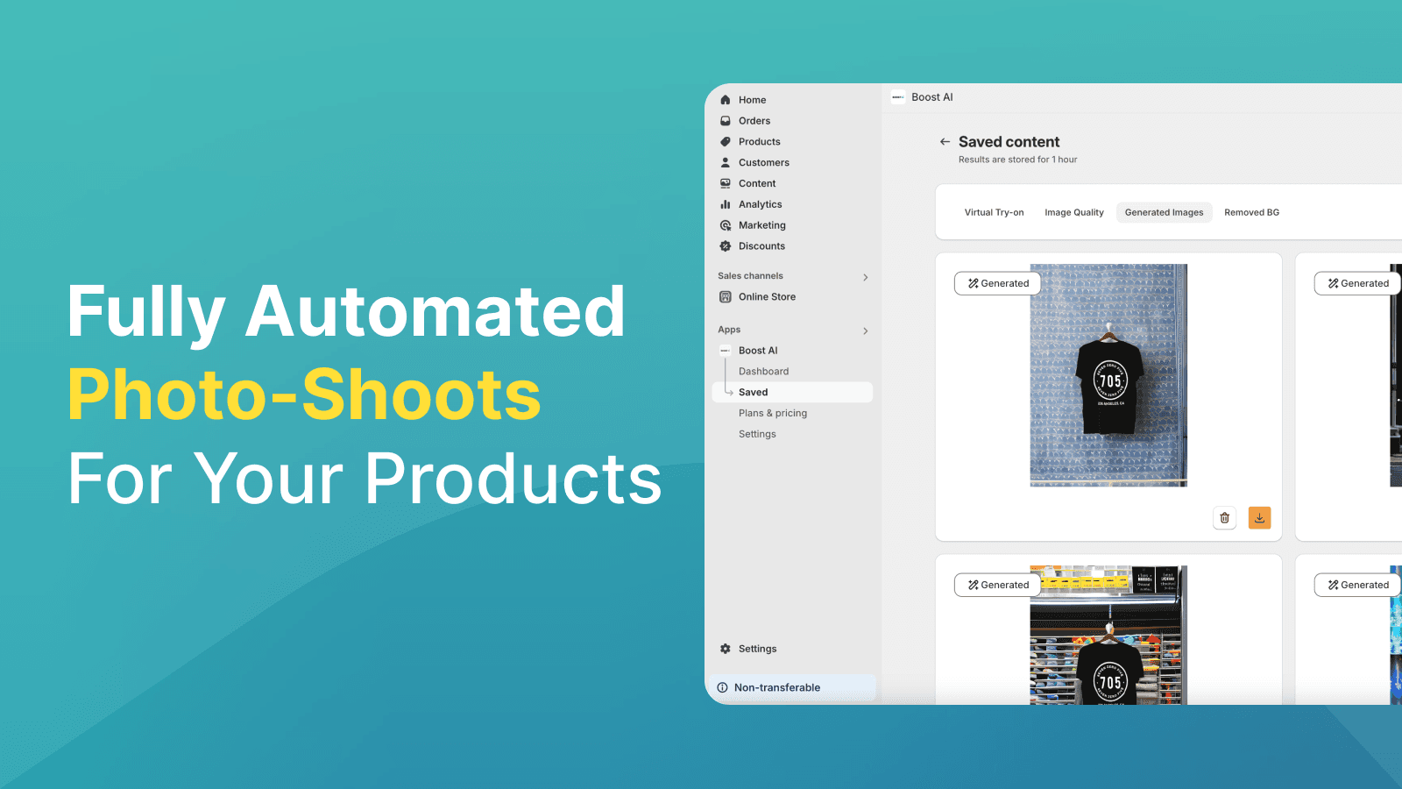Click the Online Store sales channel
Screen dimensions: 1402x789
[767, 297]
